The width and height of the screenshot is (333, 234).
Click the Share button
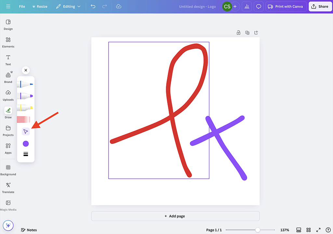coord(320,6)
